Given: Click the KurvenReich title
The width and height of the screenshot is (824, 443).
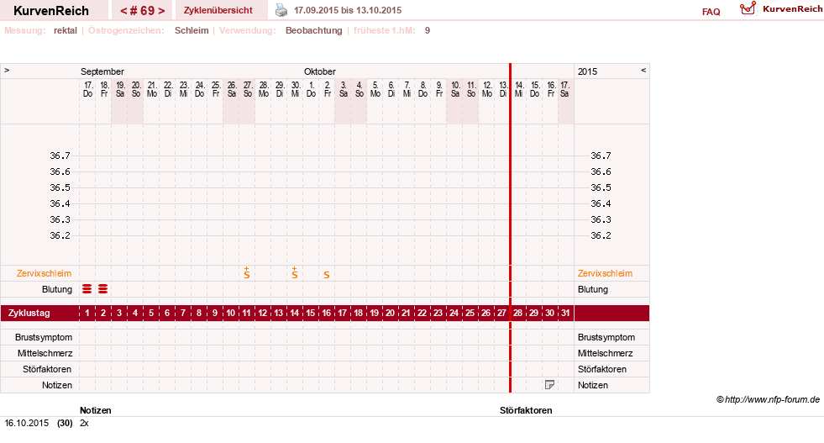Looking at the screenshot, I should point(51,11).
